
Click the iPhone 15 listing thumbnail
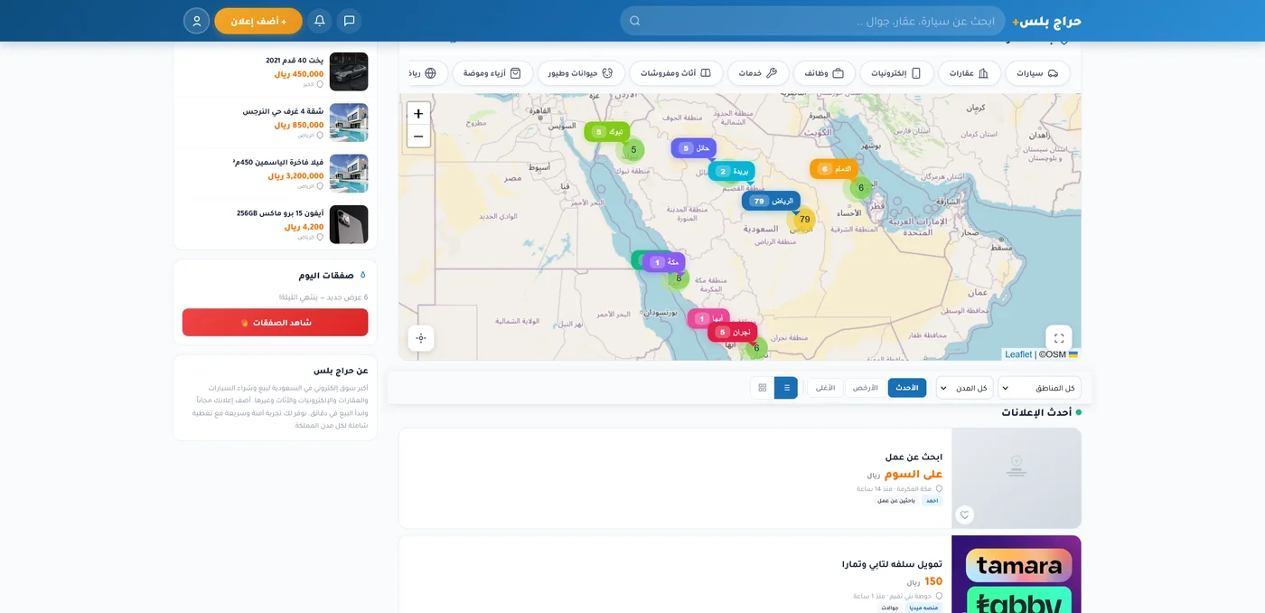click(349, 224)
